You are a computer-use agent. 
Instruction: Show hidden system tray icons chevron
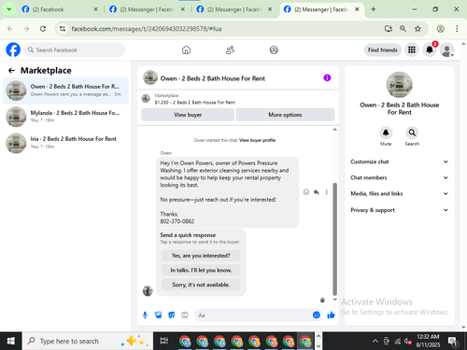(x=375, y=342)
